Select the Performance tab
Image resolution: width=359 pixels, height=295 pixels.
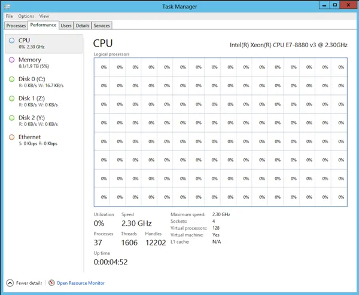pyautogui.click(x=43, y=25)
